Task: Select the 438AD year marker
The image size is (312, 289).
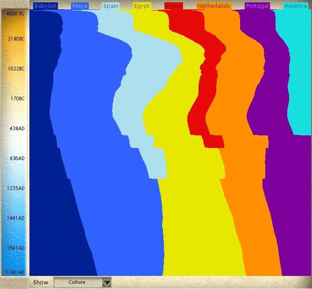Action: 17,128
